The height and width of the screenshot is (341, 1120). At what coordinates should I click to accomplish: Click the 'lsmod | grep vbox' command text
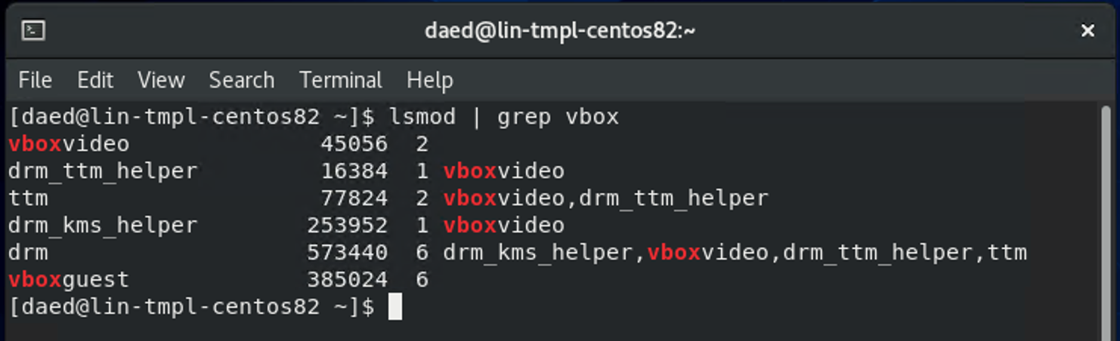(x=504, y=117)
